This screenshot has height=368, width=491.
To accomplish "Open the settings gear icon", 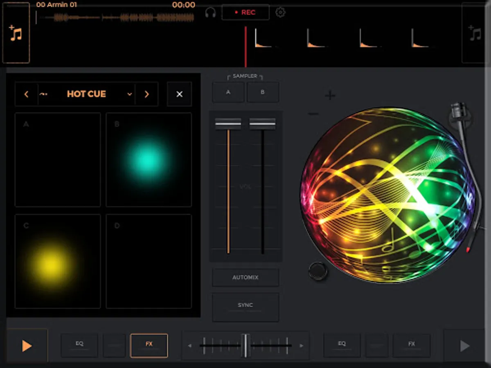I will 280,12.
